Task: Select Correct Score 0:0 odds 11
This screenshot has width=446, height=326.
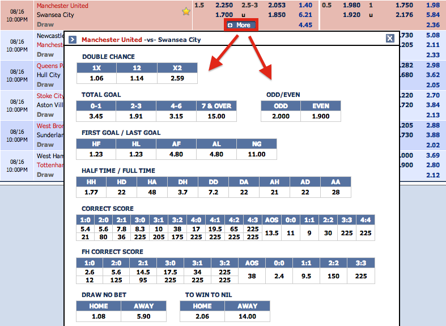Action: point(290,233)
